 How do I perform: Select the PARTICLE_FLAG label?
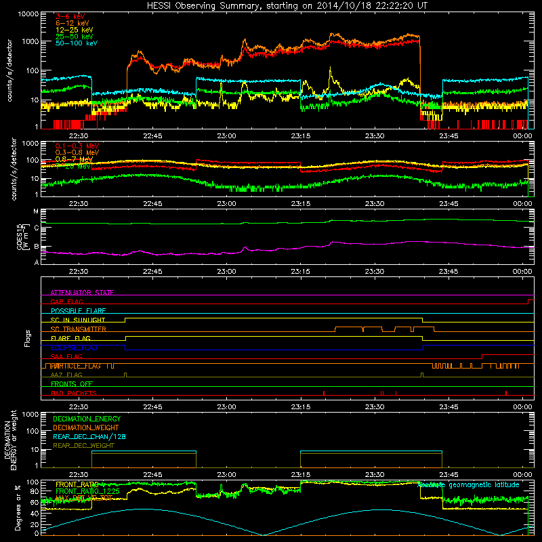pyautogui.click(x=76, y=366)
